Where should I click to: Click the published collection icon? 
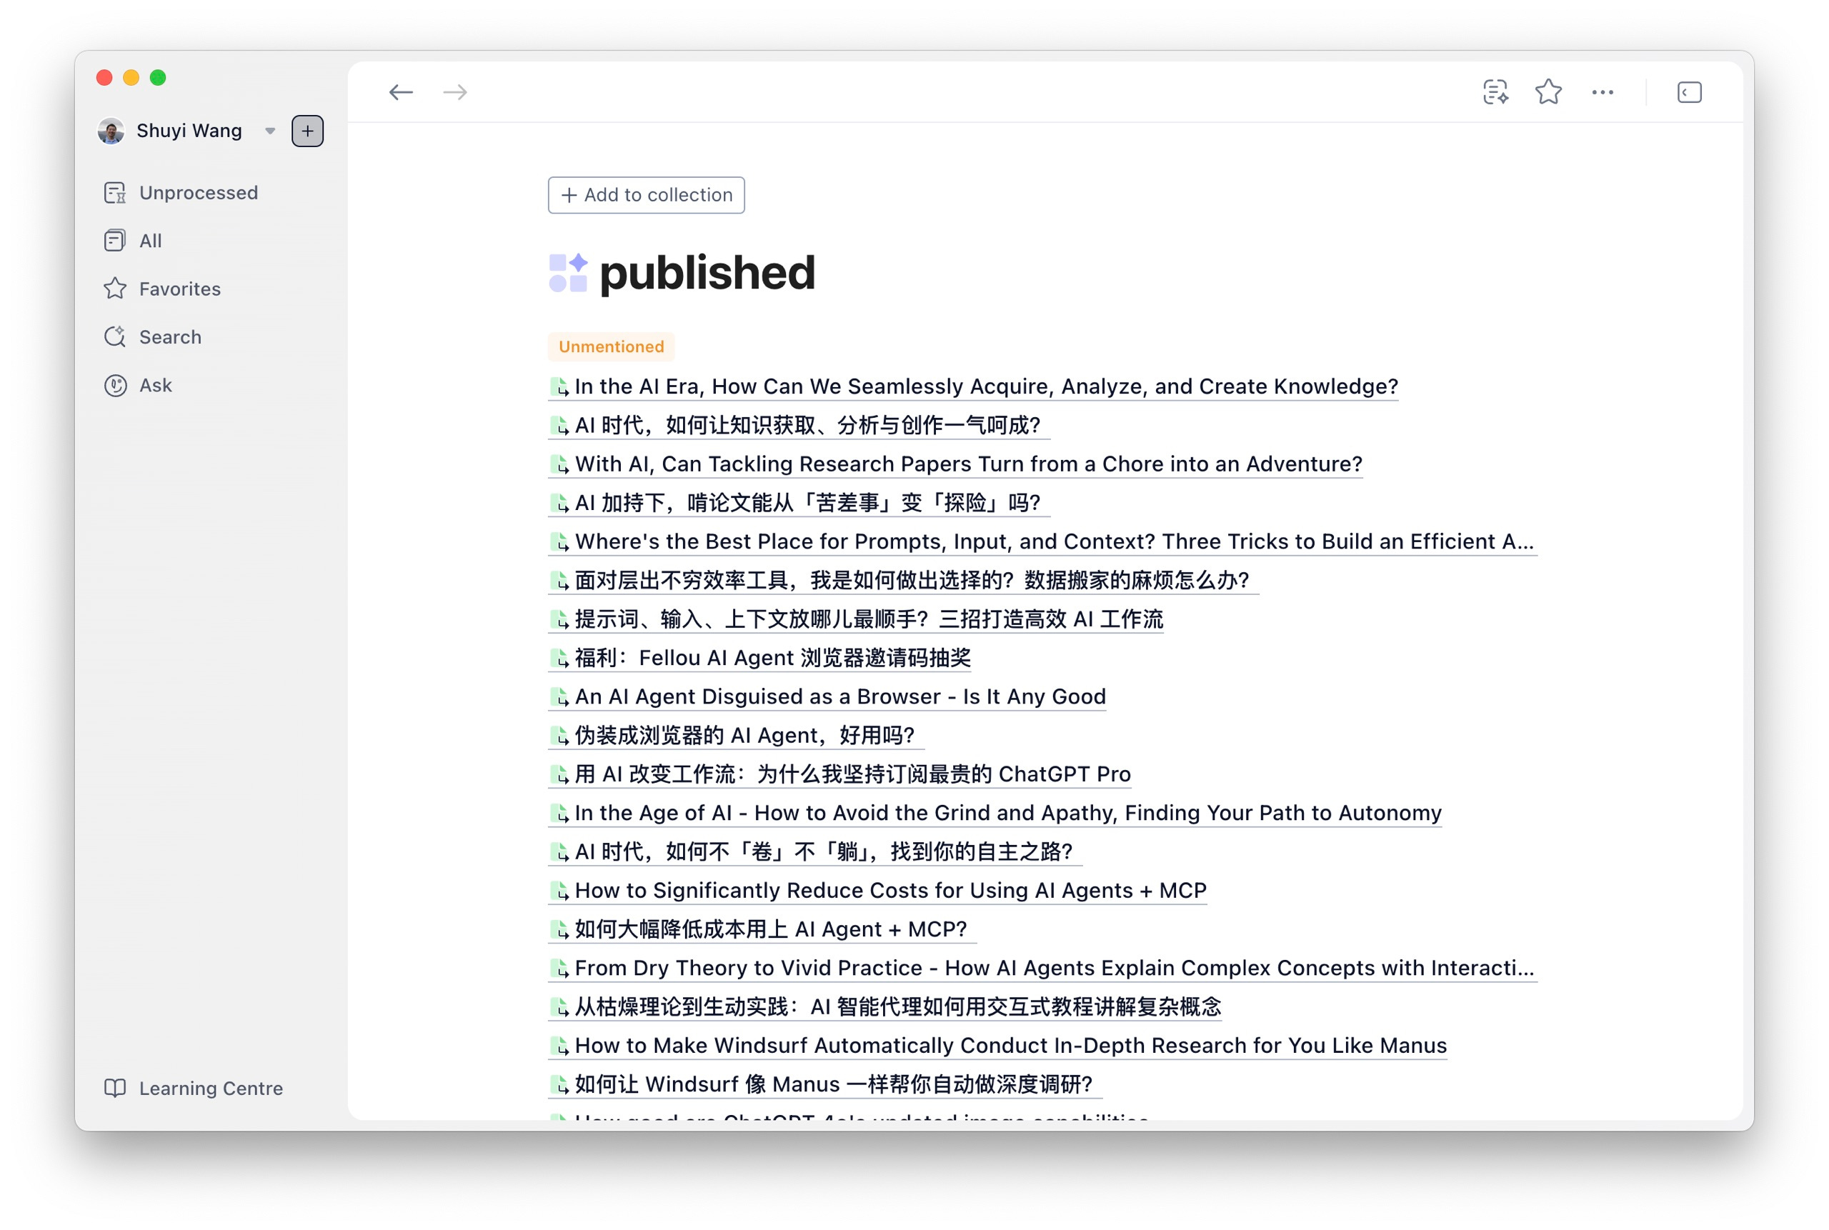[568, 273]
